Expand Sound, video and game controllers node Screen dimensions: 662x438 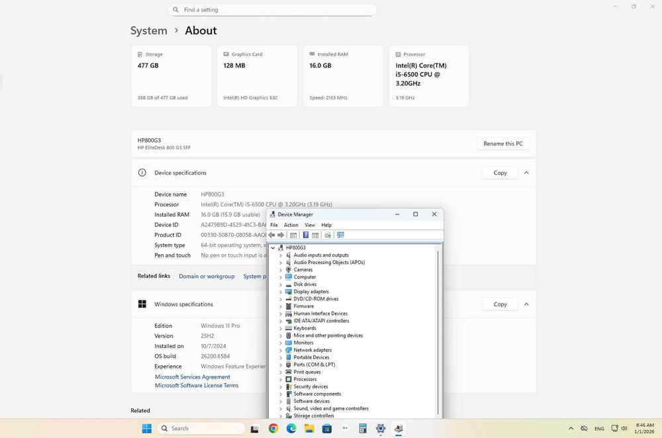click(x=281, y=408)
